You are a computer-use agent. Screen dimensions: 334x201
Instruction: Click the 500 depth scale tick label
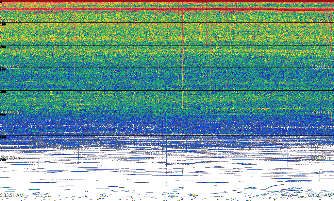(3, 115)
